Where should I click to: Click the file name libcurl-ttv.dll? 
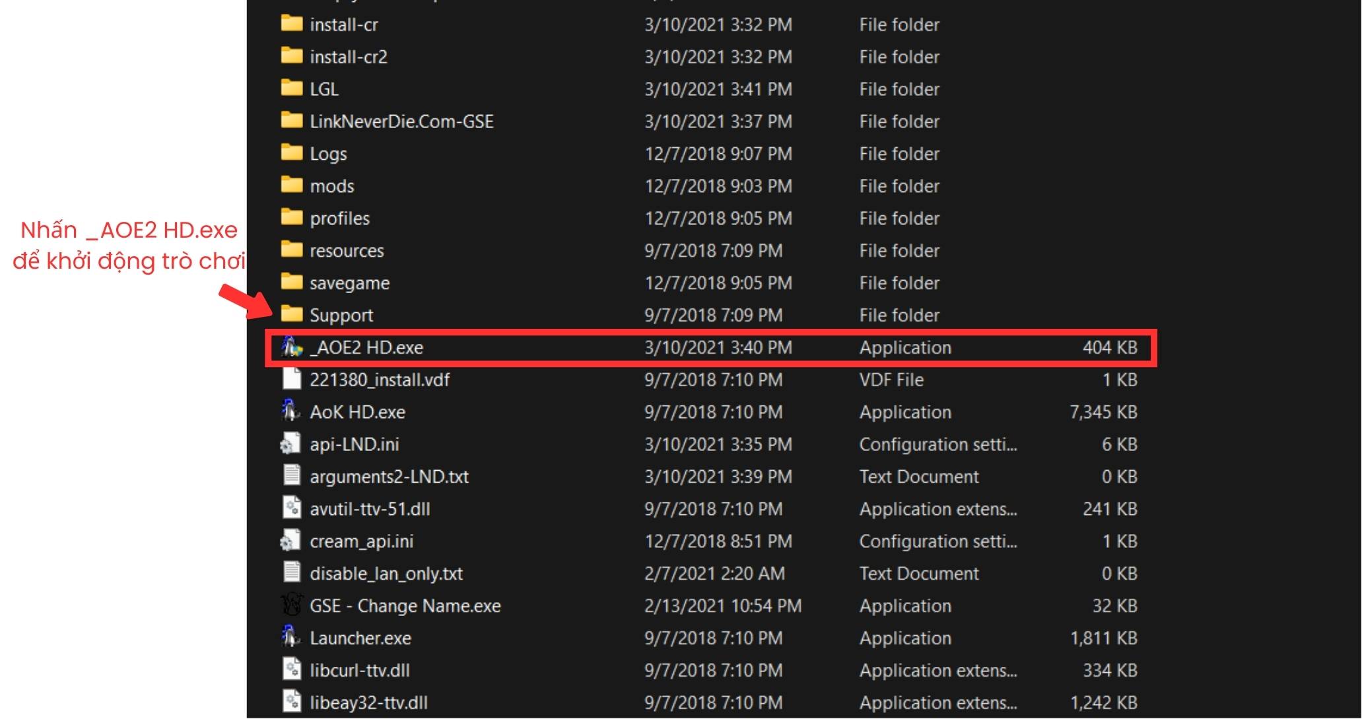[360, 671]
